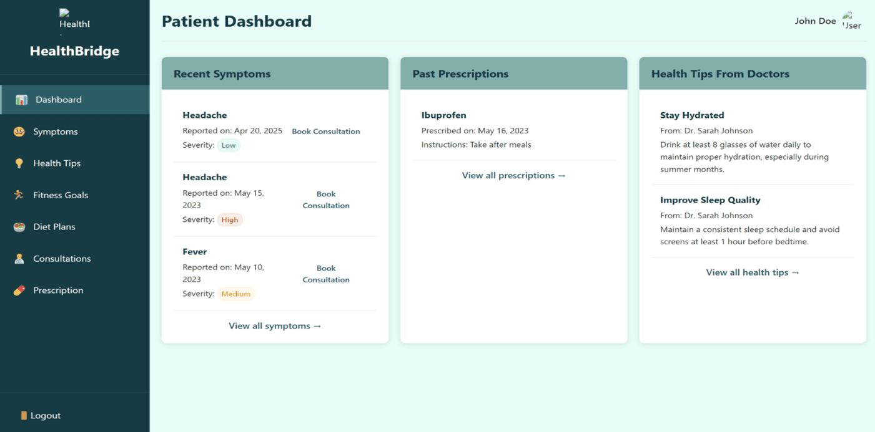Click the user avatar beside John Doe

[851, 21]
